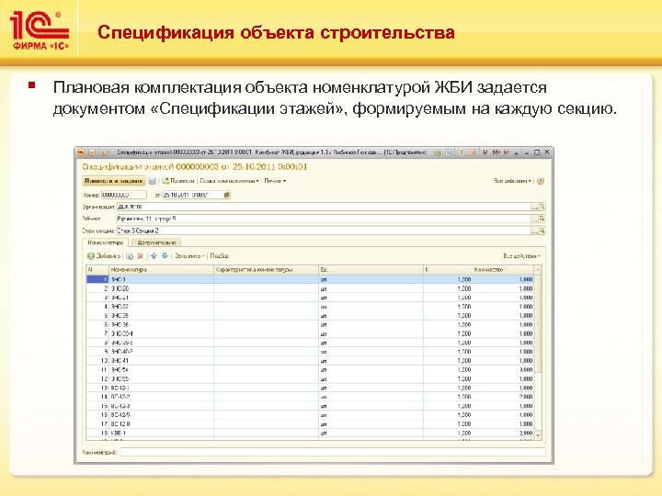This screenshot has height=496, width=662.
Task: Switch to the Дополнительно tab
Action: [x=156, y=242]
